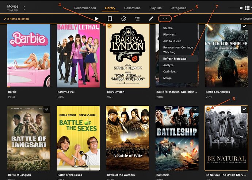
Task: Click the pencil edit icon
Action: pyautogui.click(x=151, y=19)
